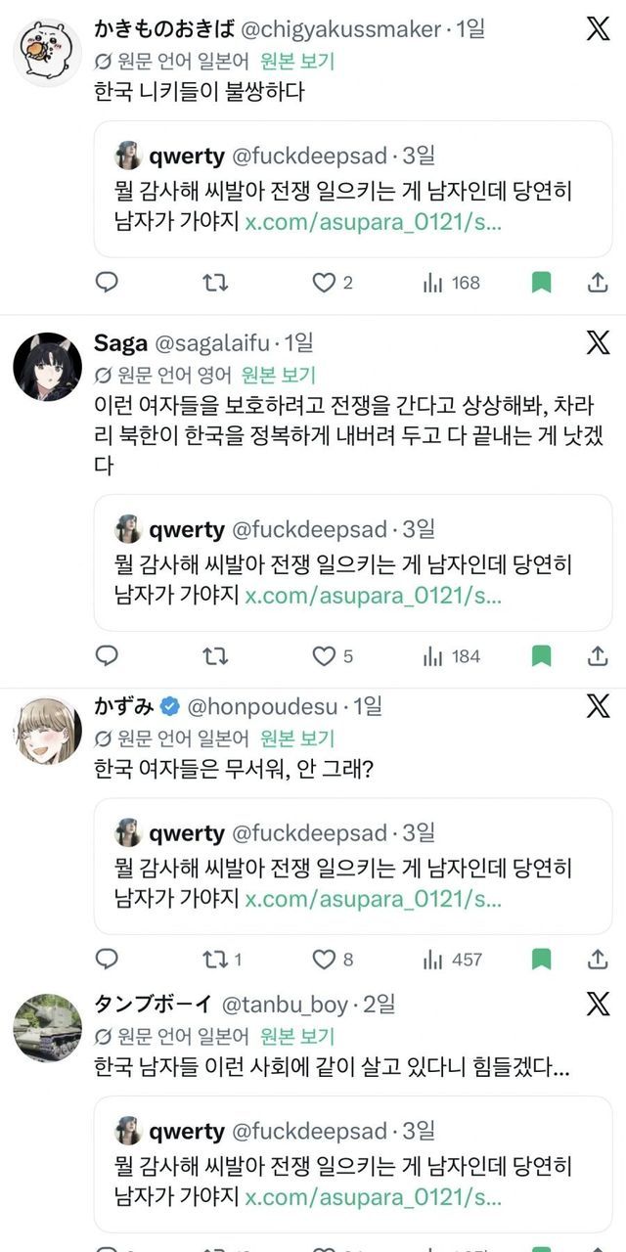The height and width of the screenshot is (1252, 626).
Task: Open Saga's profile avatar
Action: [47, 366]
